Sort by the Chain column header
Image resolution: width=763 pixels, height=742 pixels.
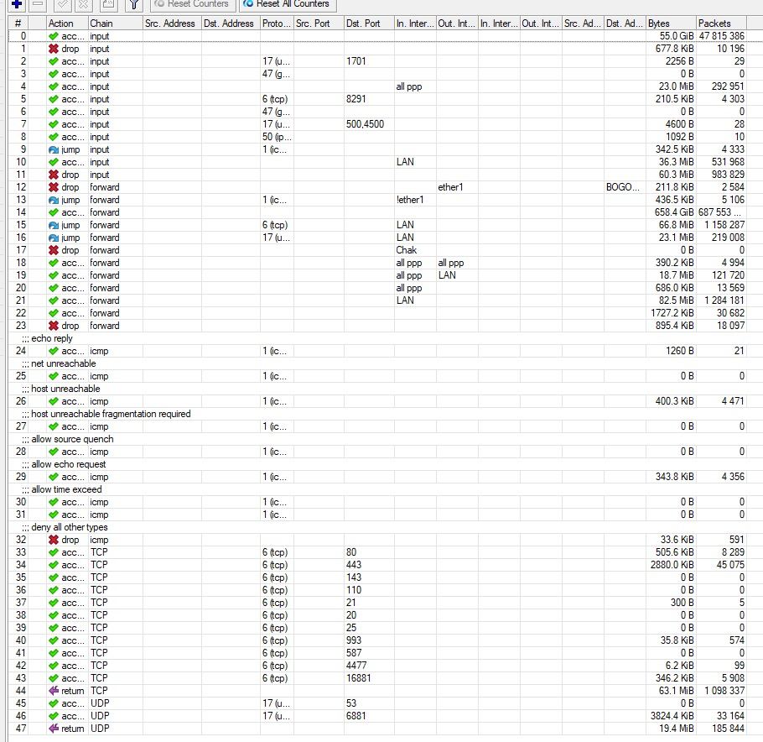click(x=116, y=24)
